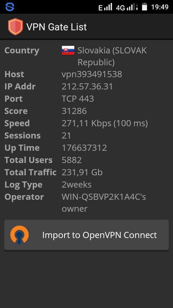Tap the Slovakia flag icon

pos(68,50)
